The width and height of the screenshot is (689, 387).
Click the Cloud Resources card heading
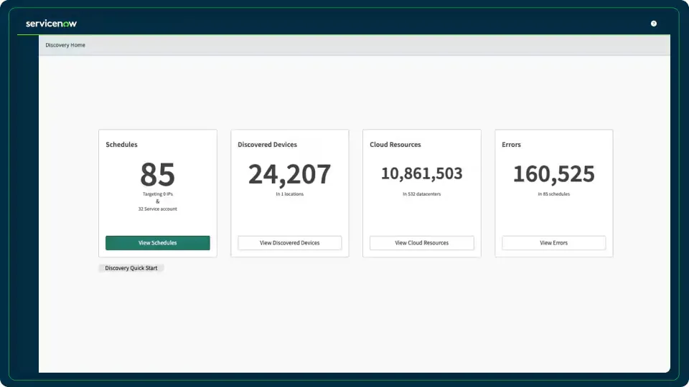coord(395,145)
